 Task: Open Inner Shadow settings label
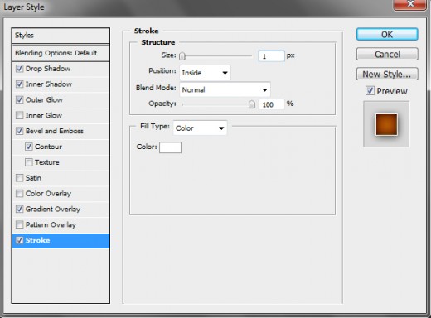[49, 84]
